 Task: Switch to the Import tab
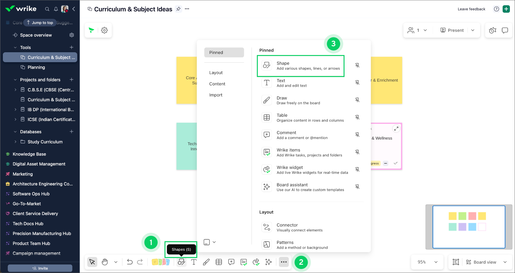tap(216, 95)
